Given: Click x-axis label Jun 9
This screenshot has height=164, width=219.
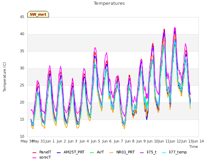Looking at the screenshot, I should pyautogui.click(x=141, y=141).
